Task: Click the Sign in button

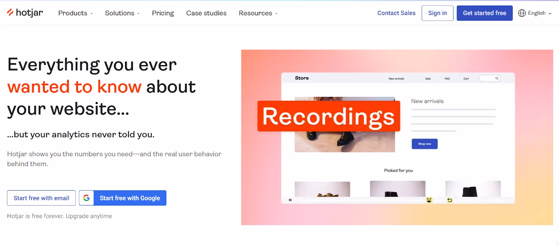Action: tap(437, 13)
